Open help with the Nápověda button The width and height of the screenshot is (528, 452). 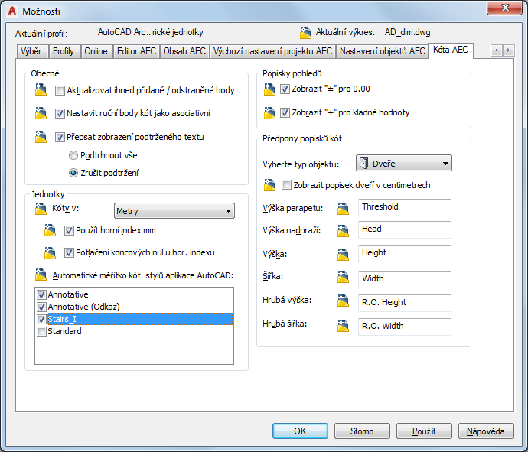[x=486, y=431]
